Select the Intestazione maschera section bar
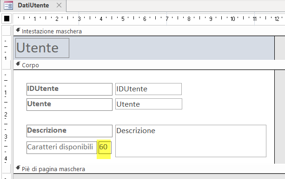The height and width of the screenshot is (179, 285). click(149, 31)
